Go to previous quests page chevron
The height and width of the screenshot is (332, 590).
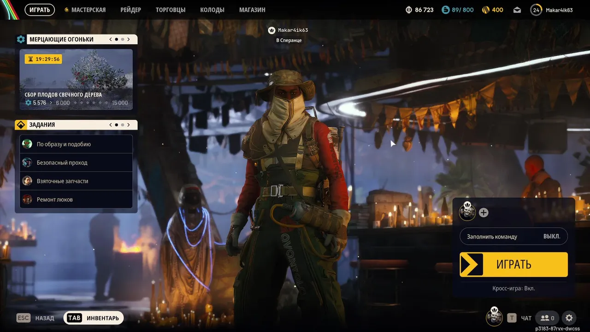(111, 125)
